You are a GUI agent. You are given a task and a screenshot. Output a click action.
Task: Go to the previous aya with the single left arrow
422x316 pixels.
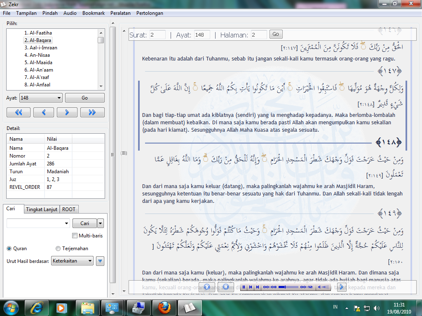pyautogui.click(x=44, y=112)
